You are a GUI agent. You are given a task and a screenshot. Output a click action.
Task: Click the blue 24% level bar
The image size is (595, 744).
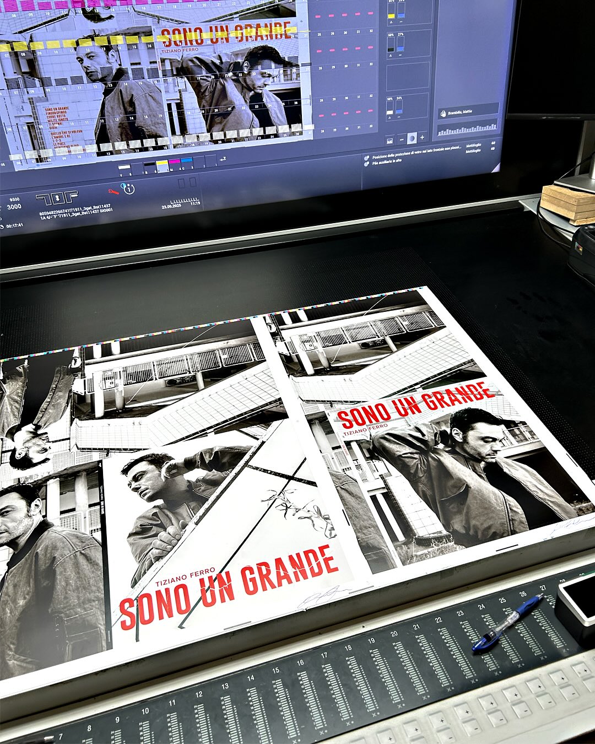tap(399, 106)
